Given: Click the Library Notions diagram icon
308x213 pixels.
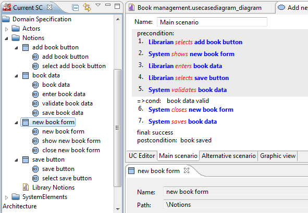Looking at the screenshot, I should (x=26, y=188).
